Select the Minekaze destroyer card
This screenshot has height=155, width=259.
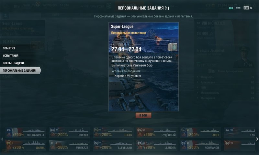pyautogui.click(x=70, y=145)
